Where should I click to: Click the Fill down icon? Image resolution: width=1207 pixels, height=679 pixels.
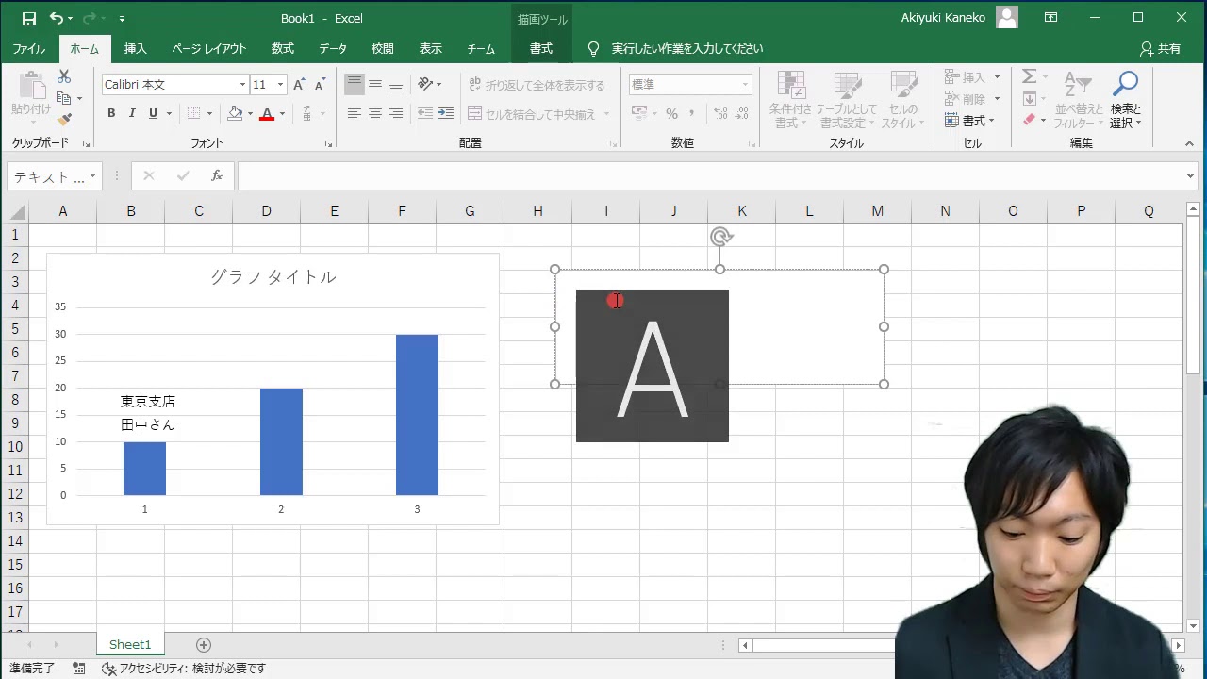click(x=1030, y=98)
